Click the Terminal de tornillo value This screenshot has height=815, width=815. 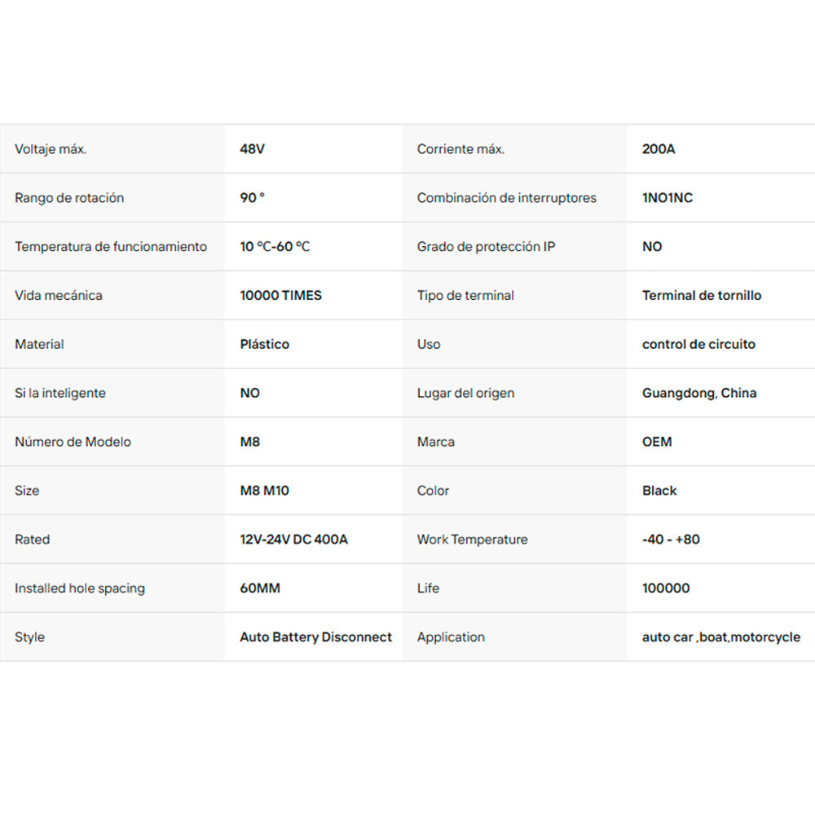tap(701, 296)
